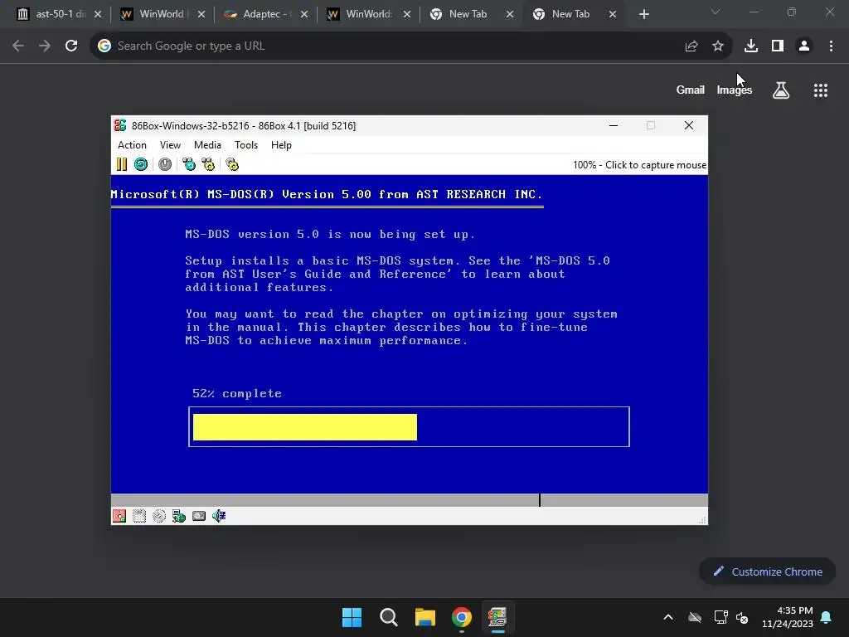Open 86Box settings gear icon

(x=232, y=164)
